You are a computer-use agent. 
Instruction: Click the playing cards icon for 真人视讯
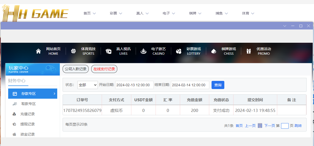(109, 51)
